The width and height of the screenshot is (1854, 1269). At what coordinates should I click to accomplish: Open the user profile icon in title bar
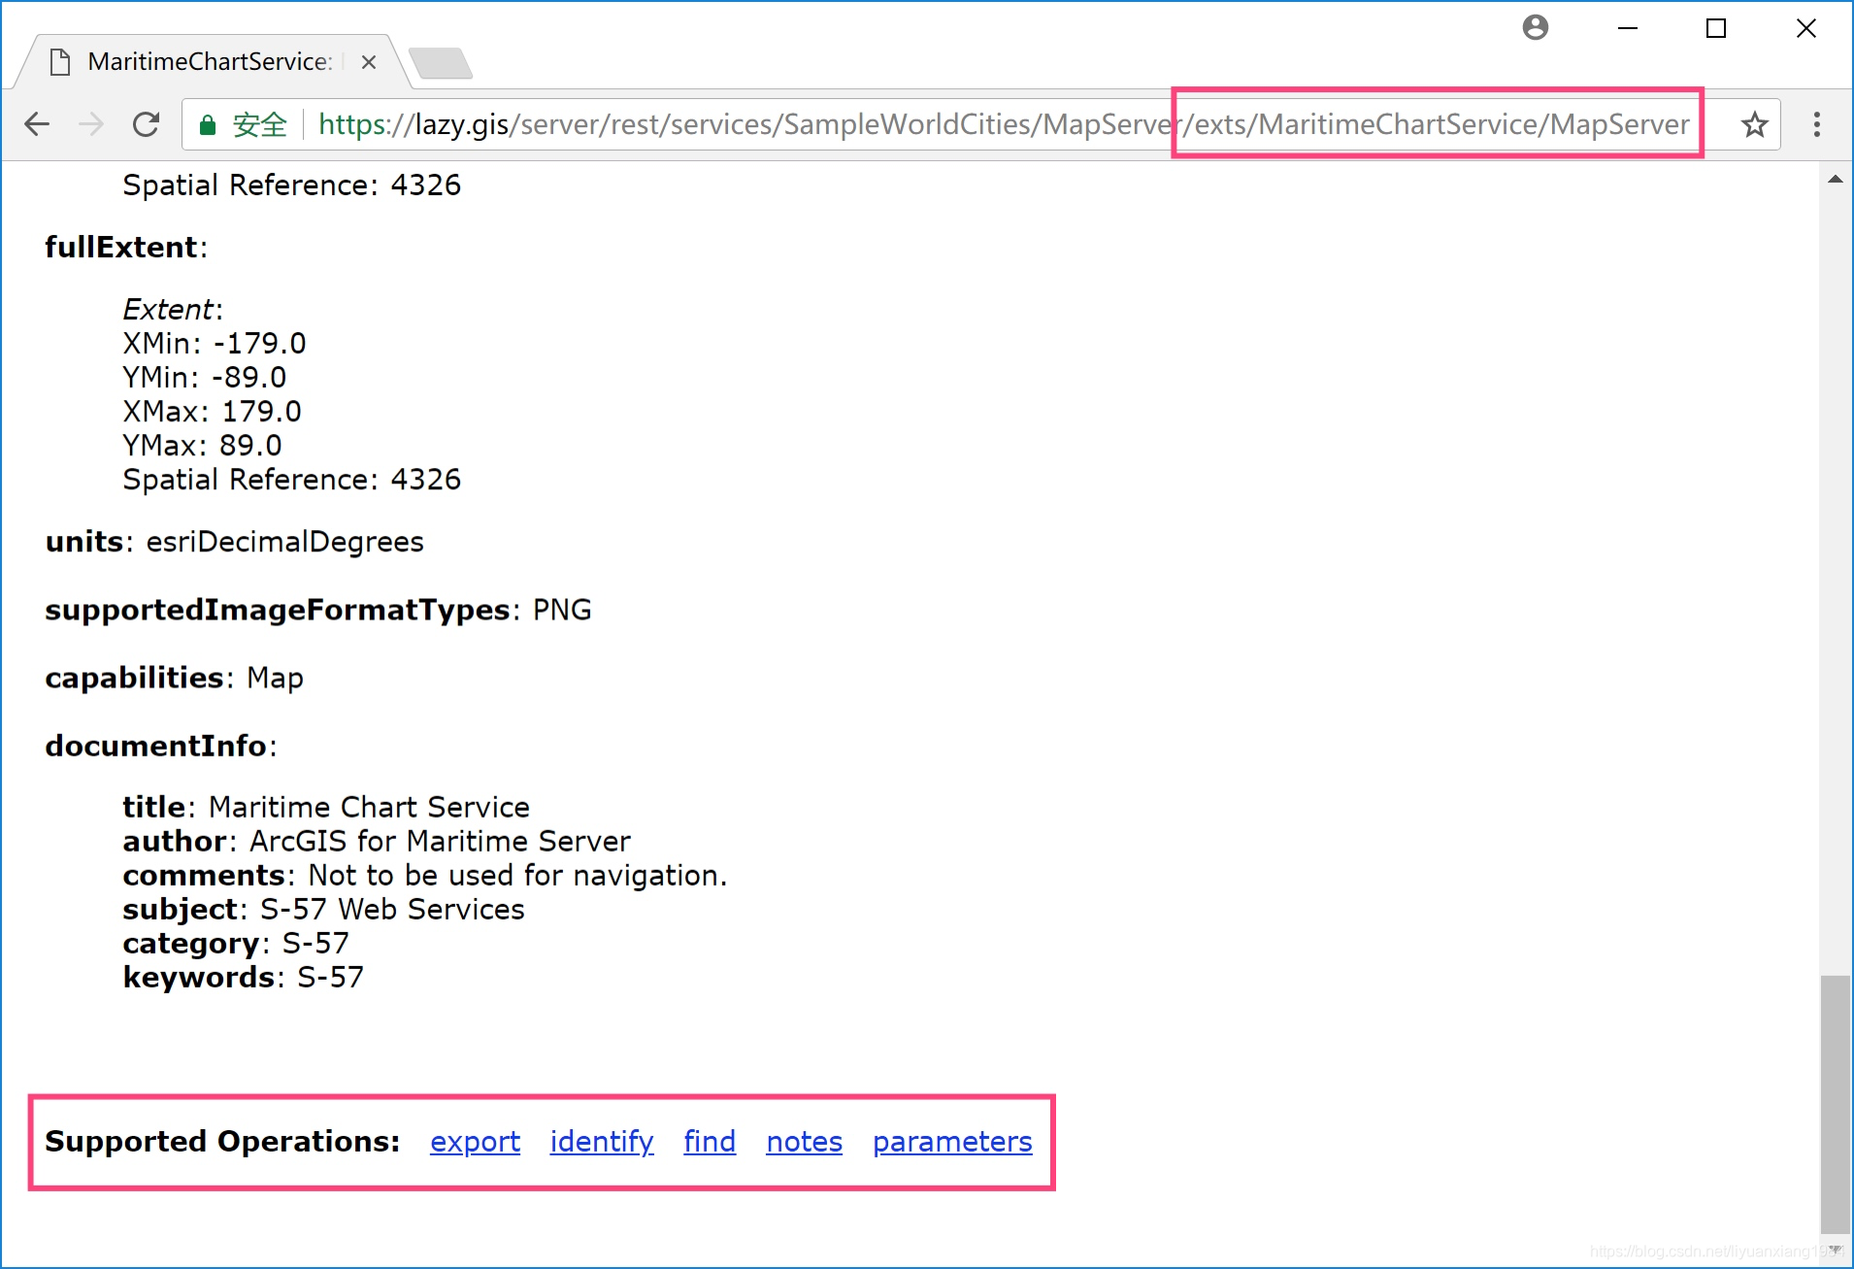1536,27
